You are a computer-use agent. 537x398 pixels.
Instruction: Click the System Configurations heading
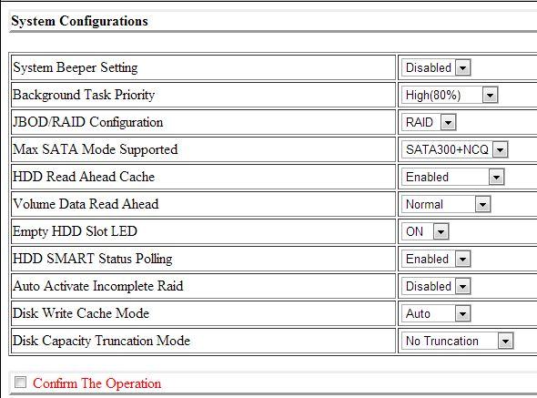coord(79,21)
